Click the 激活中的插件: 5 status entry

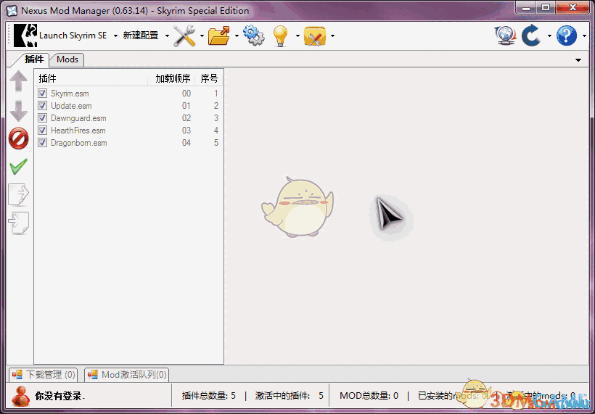tap(289, 396)
